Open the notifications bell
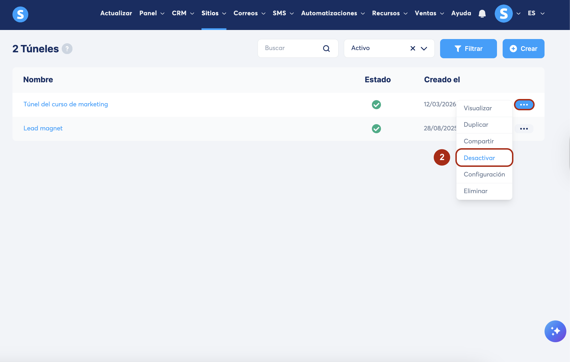The width and height of the screenshot is (570, 362). tap(482, 14)
